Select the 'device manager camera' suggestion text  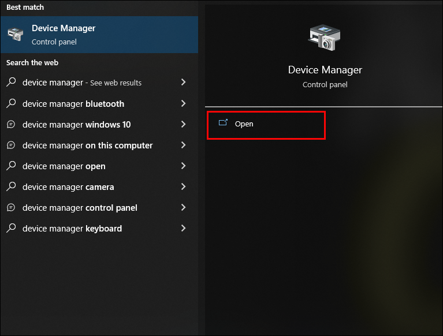coord(68,187)
